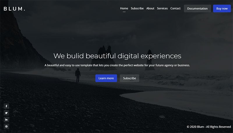233x133 pixels.
Task: Click the gray Subscribe hero button
Action: point(129,78)
